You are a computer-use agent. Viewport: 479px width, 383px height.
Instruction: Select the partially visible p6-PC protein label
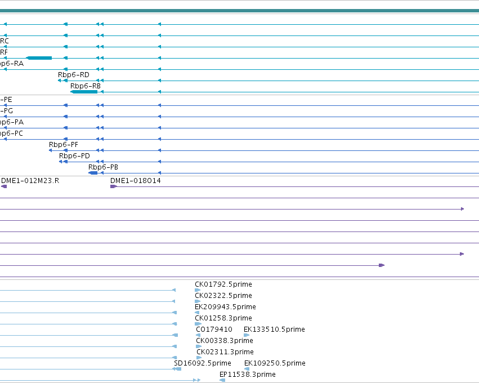click(x=11, y=133)
